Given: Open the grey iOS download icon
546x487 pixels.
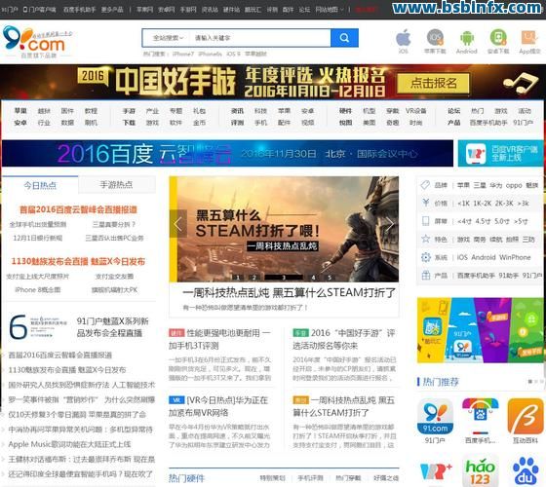Looking at the screenshot, I should [435, 37].
